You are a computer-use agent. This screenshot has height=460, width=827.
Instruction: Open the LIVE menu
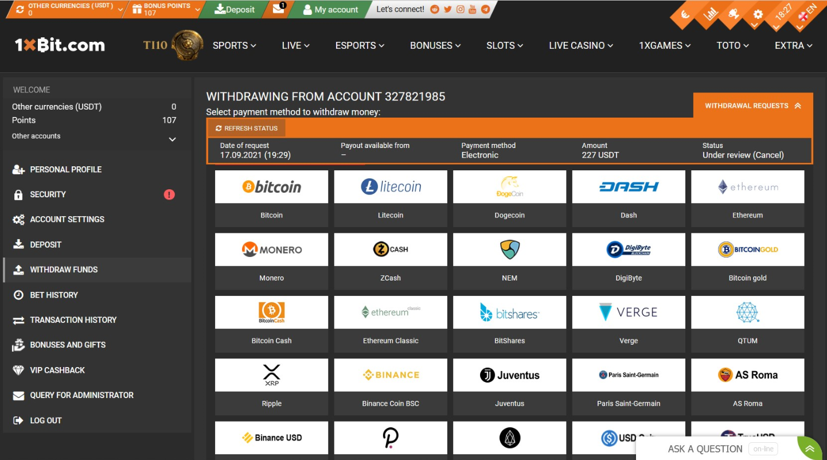[295, 45]
